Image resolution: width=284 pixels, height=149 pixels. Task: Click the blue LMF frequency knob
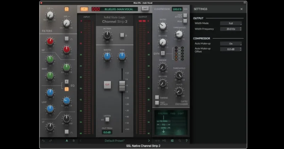[x=66, y=101]
